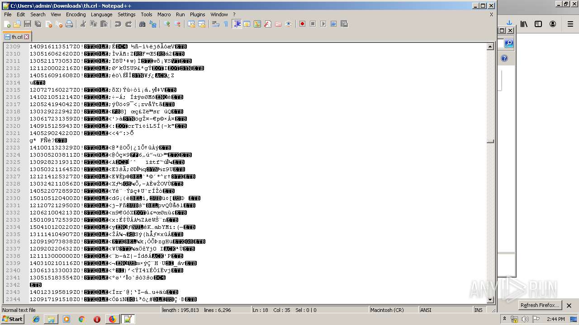The width and height of the screenshot is (579, 325).
Task: Open Firefox from the taskbar
Action: [112, 319]
